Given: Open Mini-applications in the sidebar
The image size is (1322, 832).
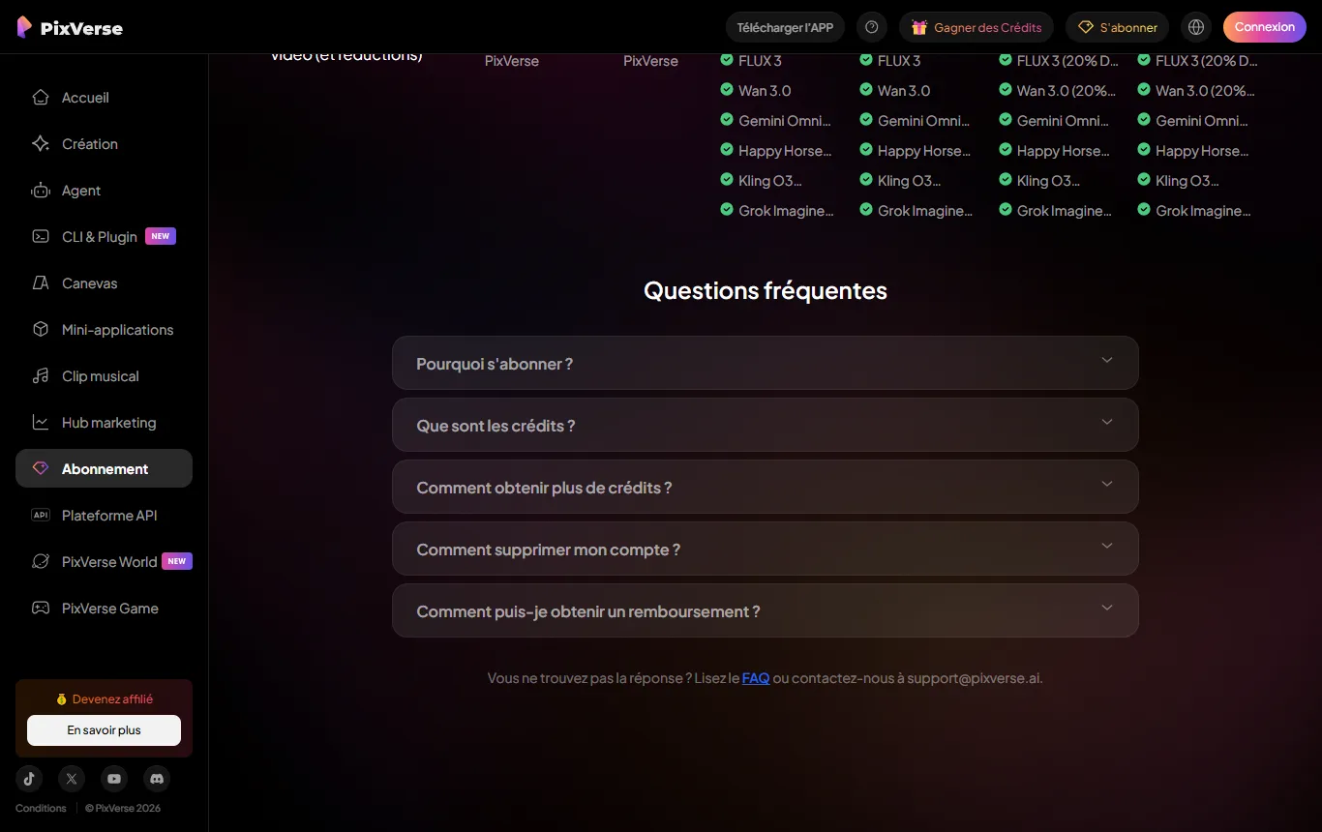Looking at the screenshot, I should (104, 330).
